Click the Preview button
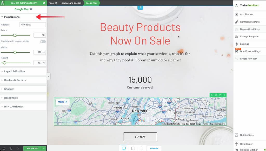 click(154, 148)
